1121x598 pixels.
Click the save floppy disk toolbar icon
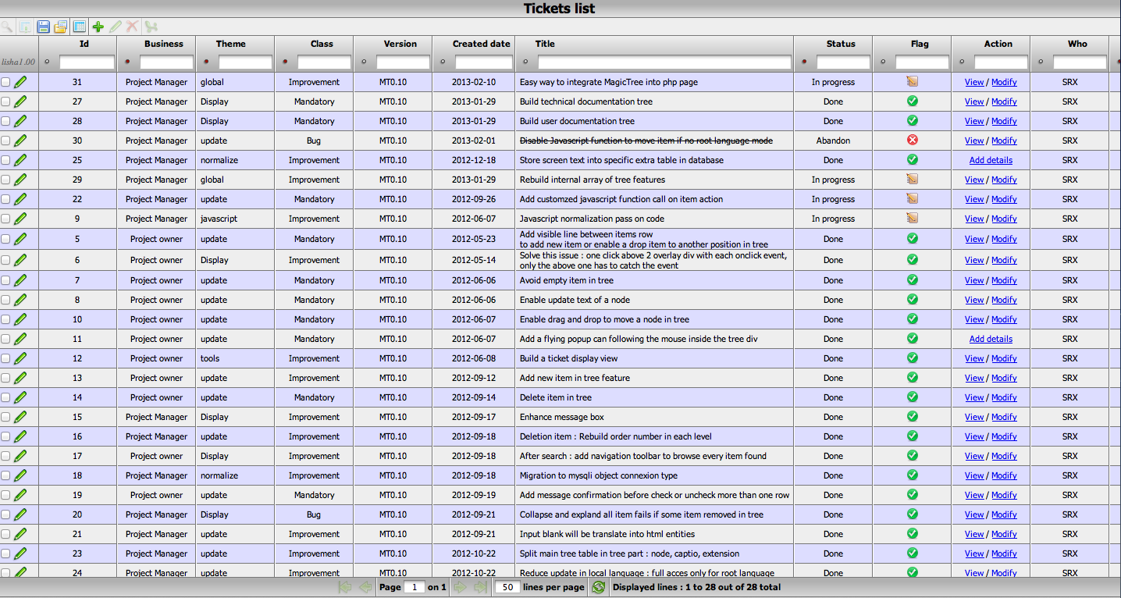point(44,26)
